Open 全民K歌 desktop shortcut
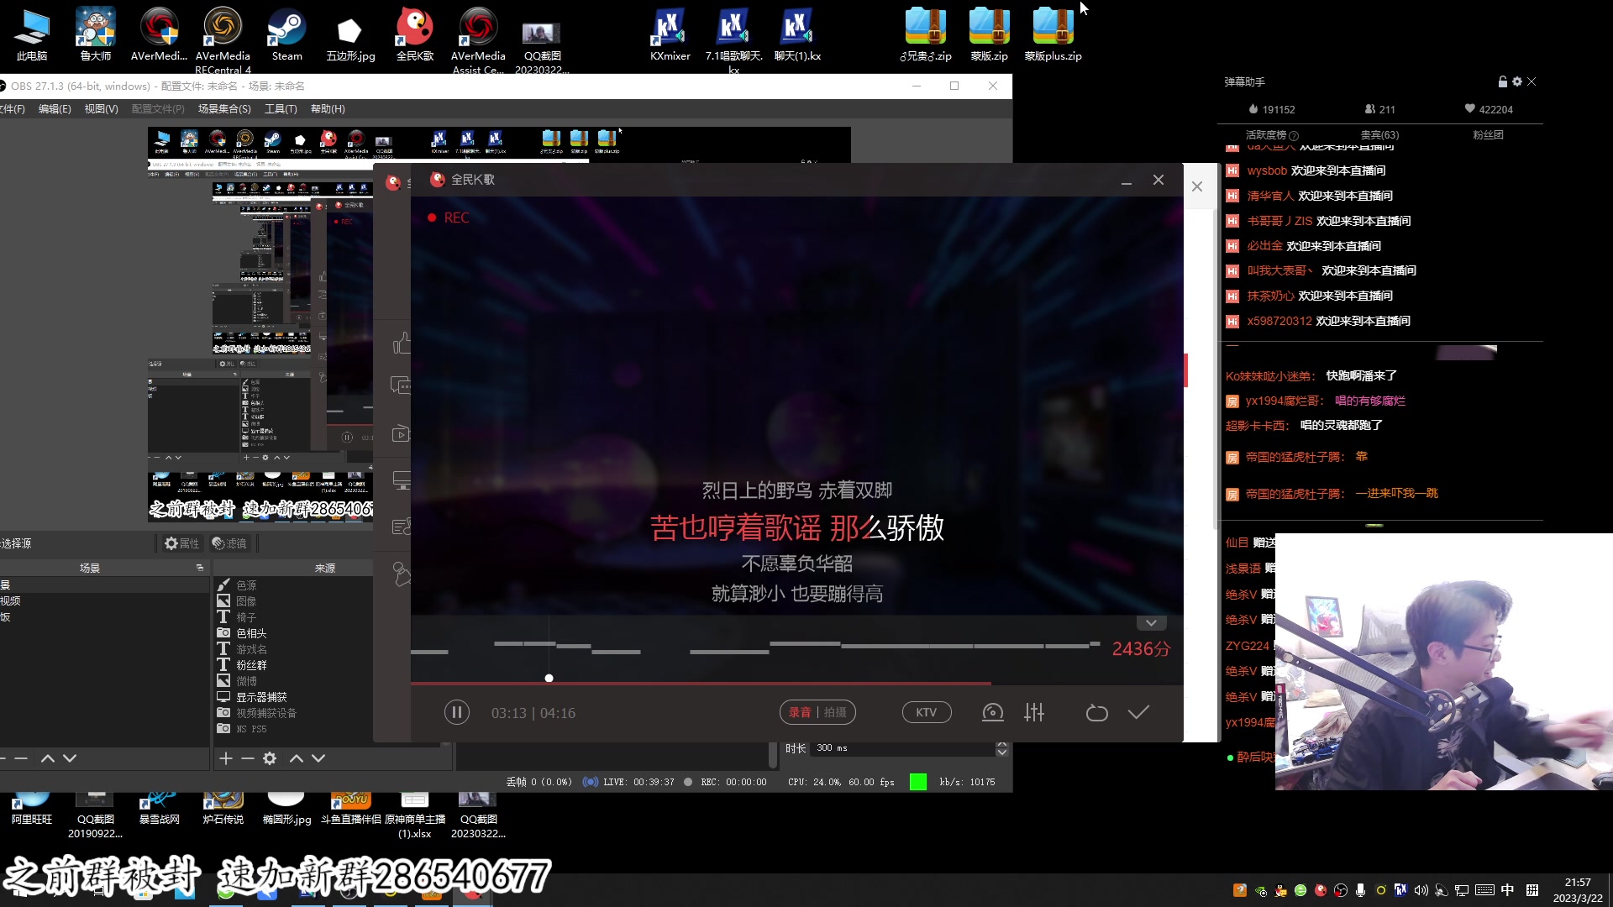Screen dimensions: 1613x907 point(414,34)
